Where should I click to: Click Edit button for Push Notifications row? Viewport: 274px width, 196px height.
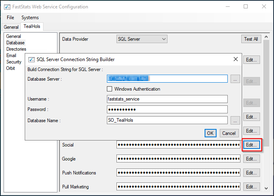coord(251,173)
